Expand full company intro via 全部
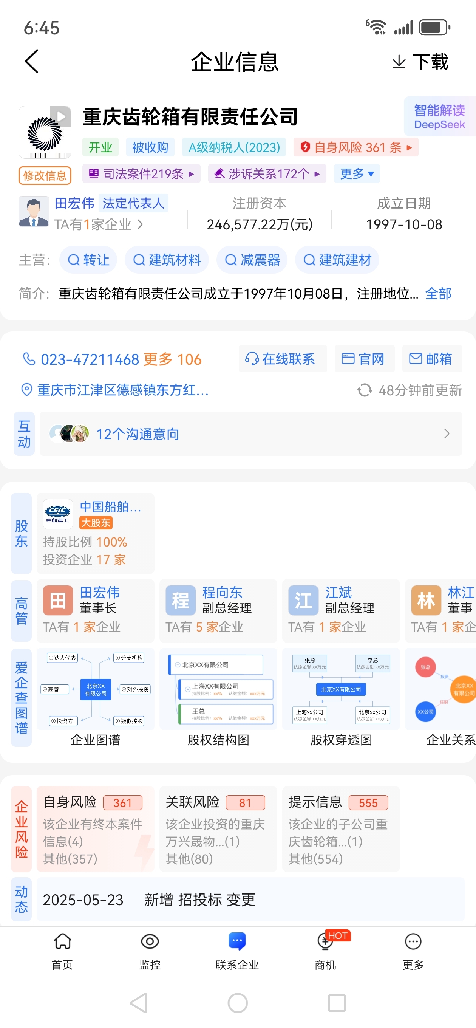The width and height of the screenshot is (476, 1028). (x=438, y=294)
